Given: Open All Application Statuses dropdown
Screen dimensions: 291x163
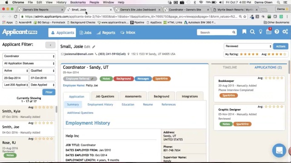Looking at the screenshot, I should coord(29,63).
